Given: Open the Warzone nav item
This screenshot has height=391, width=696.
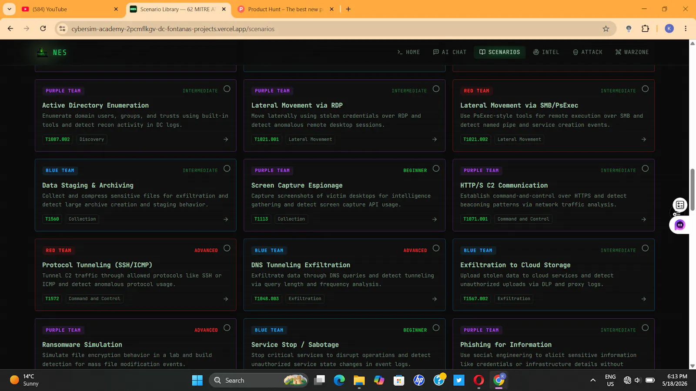Looking at the screenshot, I should click(632, 52).
